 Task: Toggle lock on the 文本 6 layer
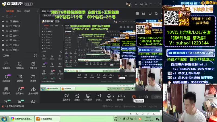point(7,45)
